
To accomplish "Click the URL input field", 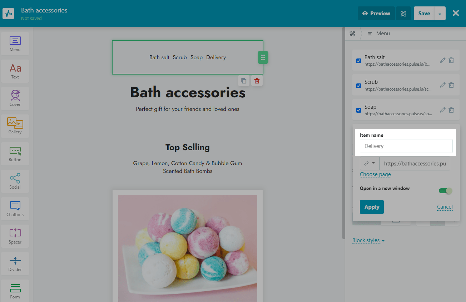I will click(415, 163).
